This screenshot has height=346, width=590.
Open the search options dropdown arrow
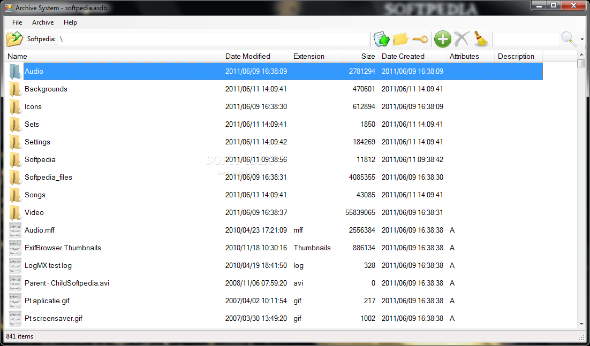pos(582,40)
